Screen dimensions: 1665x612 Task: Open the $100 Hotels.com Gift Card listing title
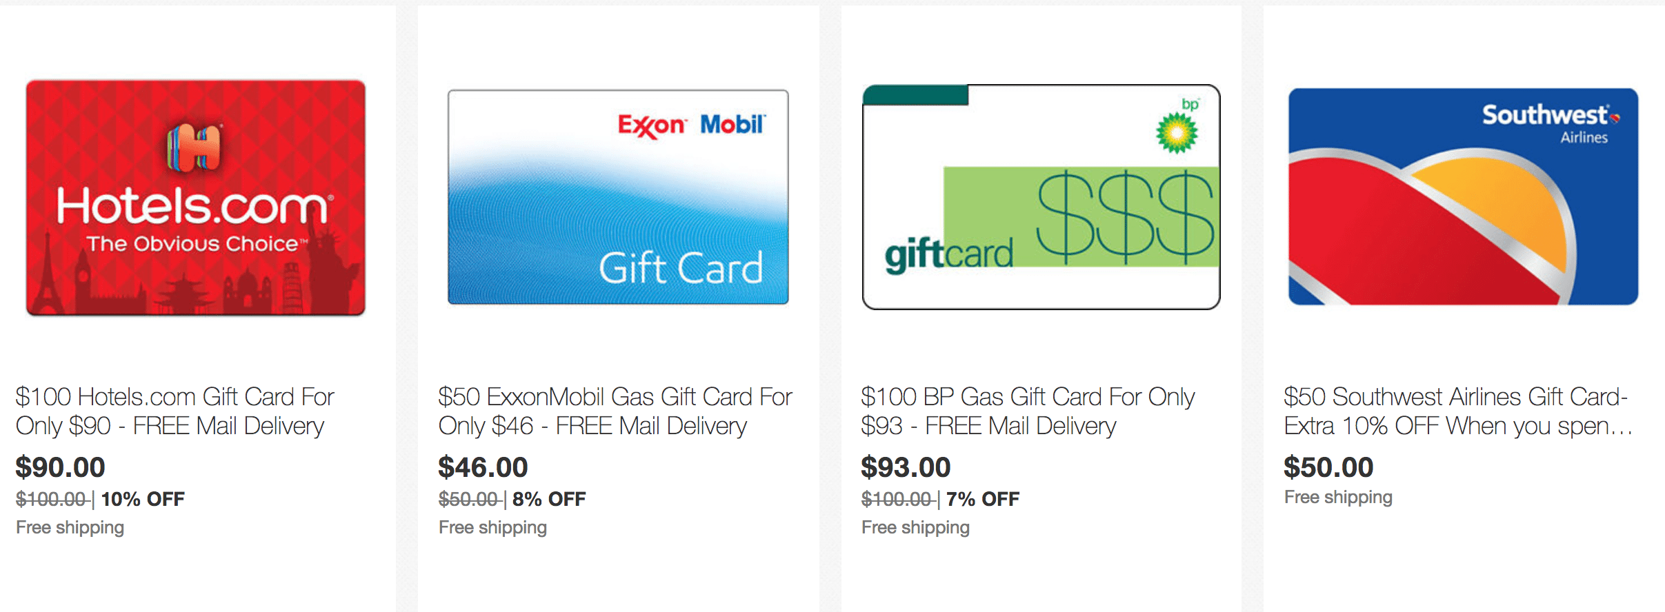point(175,411)
